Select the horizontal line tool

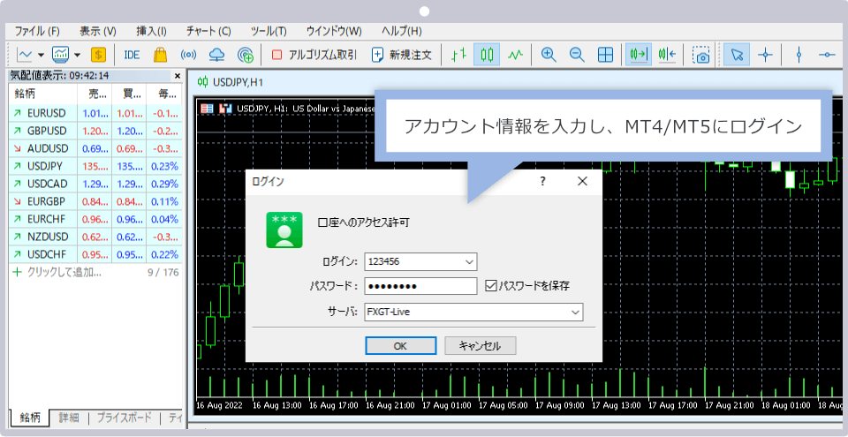click(827, 55)
